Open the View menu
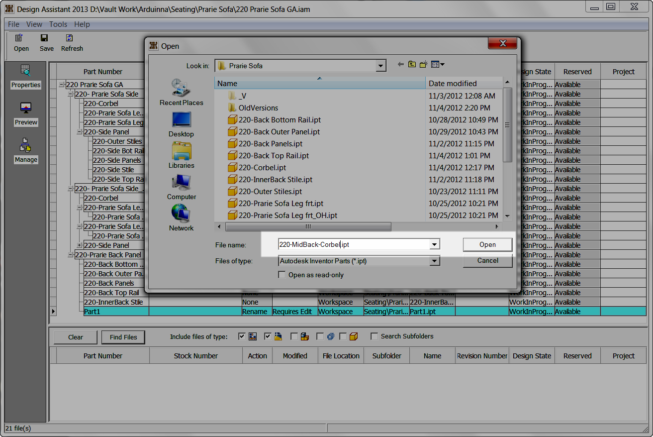 34,24
